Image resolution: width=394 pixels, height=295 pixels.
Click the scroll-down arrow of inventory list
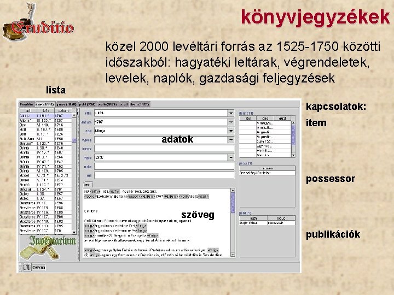tap(74, 232)
